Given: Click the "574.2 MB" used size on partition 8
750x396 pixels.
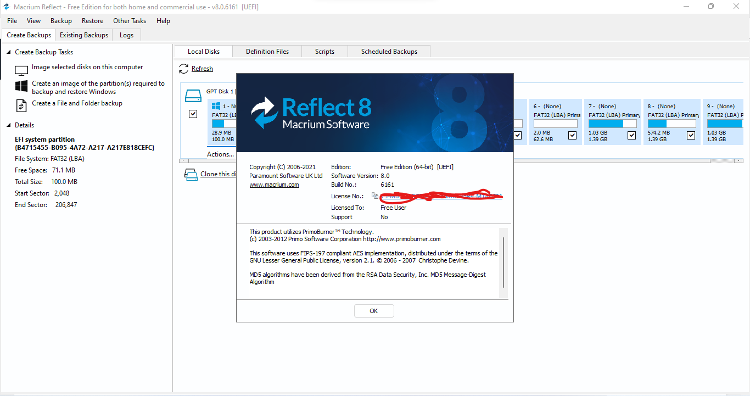Looking at the screenshot, I should [x=659, y=132].
